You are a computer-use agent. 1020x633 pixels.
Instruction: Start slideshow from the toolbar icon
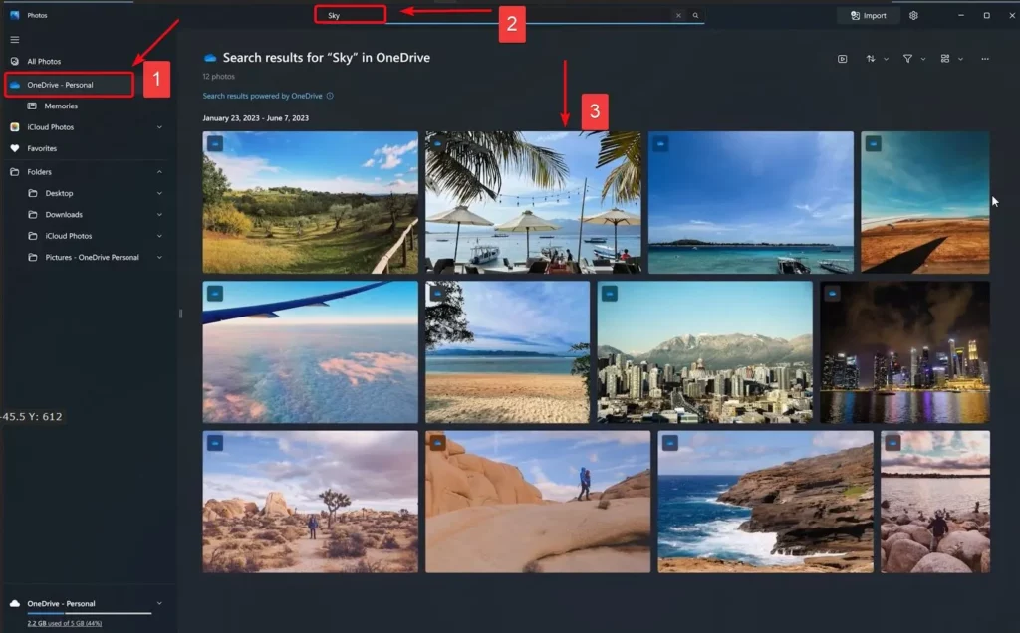click(843, 59)
